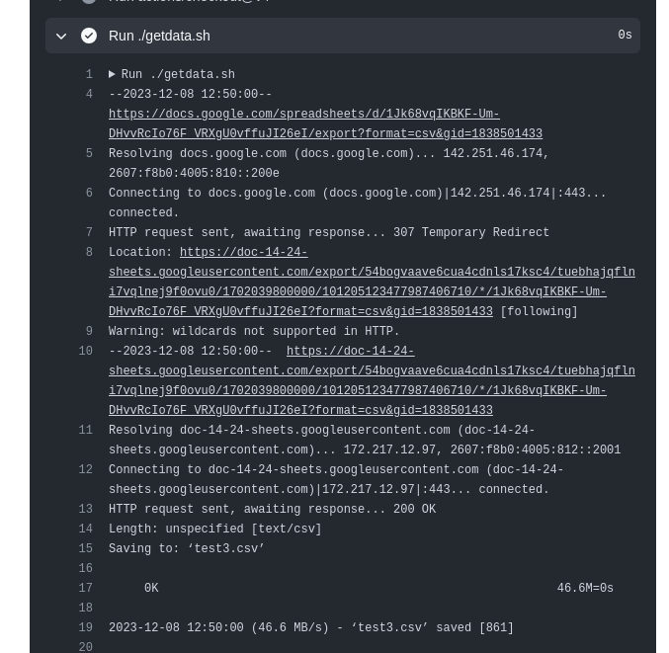The image size is (669, 653).
Task: Click the '200 OK' response log line
Action: pos(272,510)
